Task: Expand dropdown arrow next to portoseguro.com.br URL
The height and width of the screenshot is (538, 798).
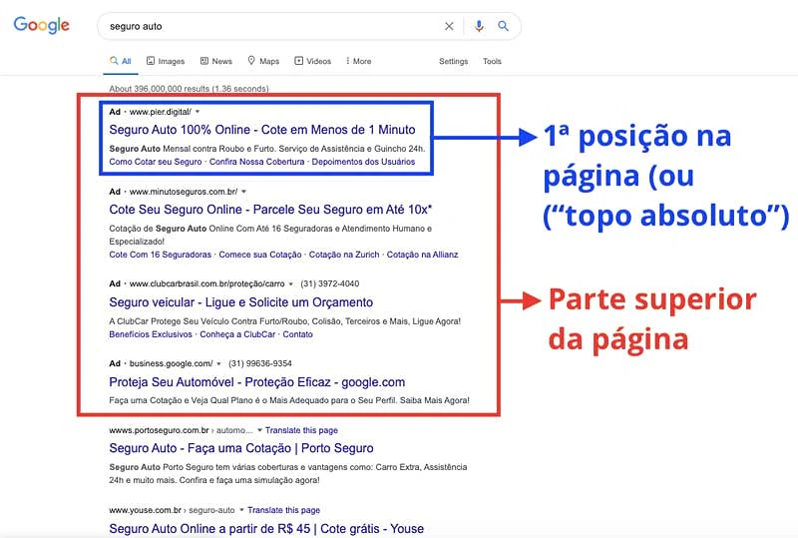Action: [259, 430]
